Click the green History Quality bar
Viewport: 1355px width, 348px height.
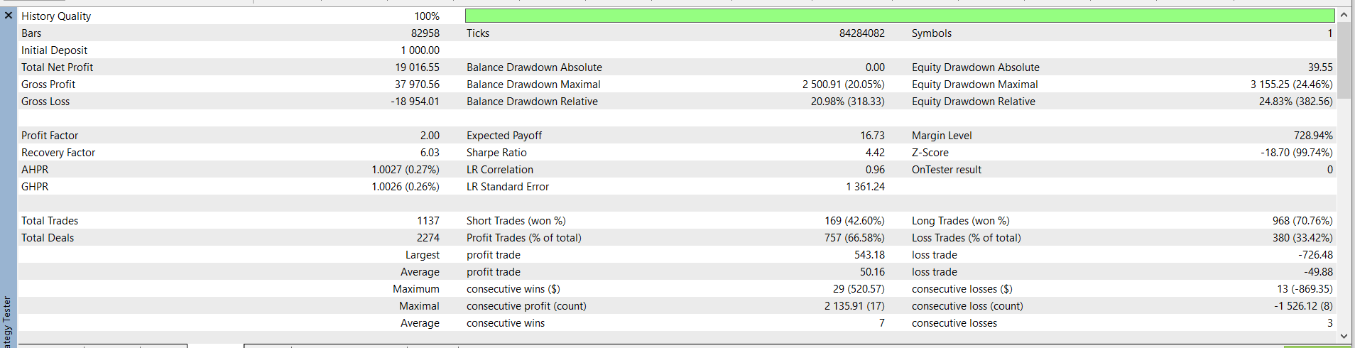point(899,16)
